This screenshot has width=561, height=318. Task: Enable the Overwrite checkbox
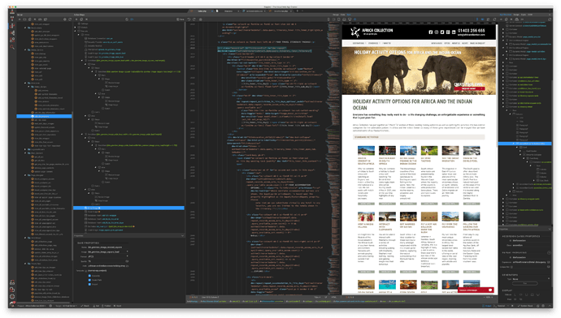click(89, 276)
